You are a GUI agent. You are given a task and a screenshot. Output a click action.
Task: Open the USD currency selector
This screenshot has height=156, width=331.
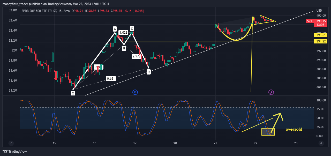tap(319, 11)
